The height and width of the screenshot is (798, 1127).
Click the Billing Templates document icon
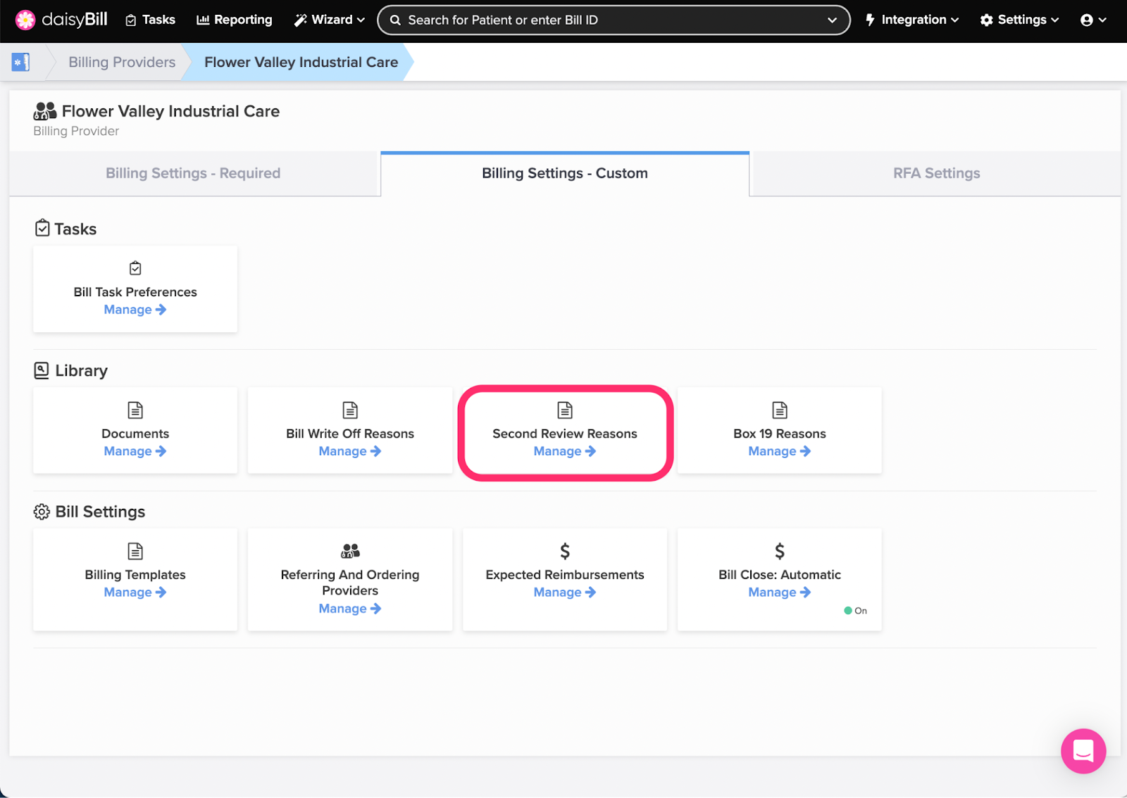tap(135, 550)
